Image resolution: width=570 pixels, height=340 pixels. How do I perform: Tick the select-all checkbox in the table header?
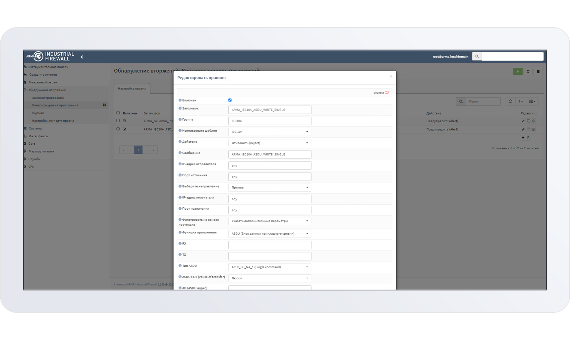pyautogui.click(x=118, y=113)
